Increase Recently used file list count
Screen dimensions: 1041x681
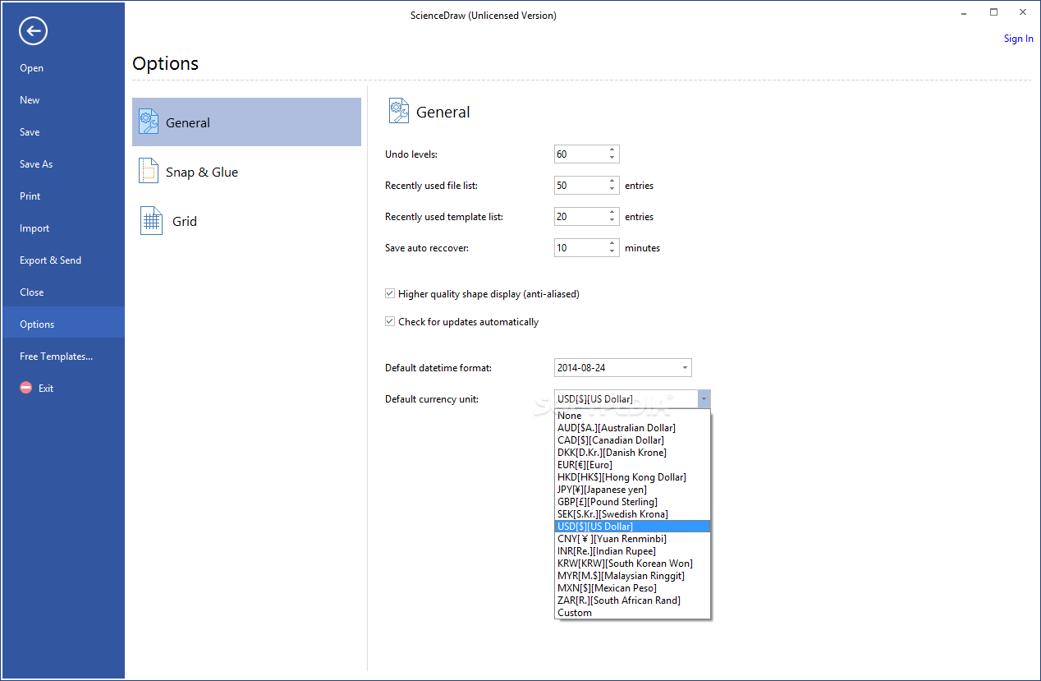pyautogui.click(x=612, y=181)
